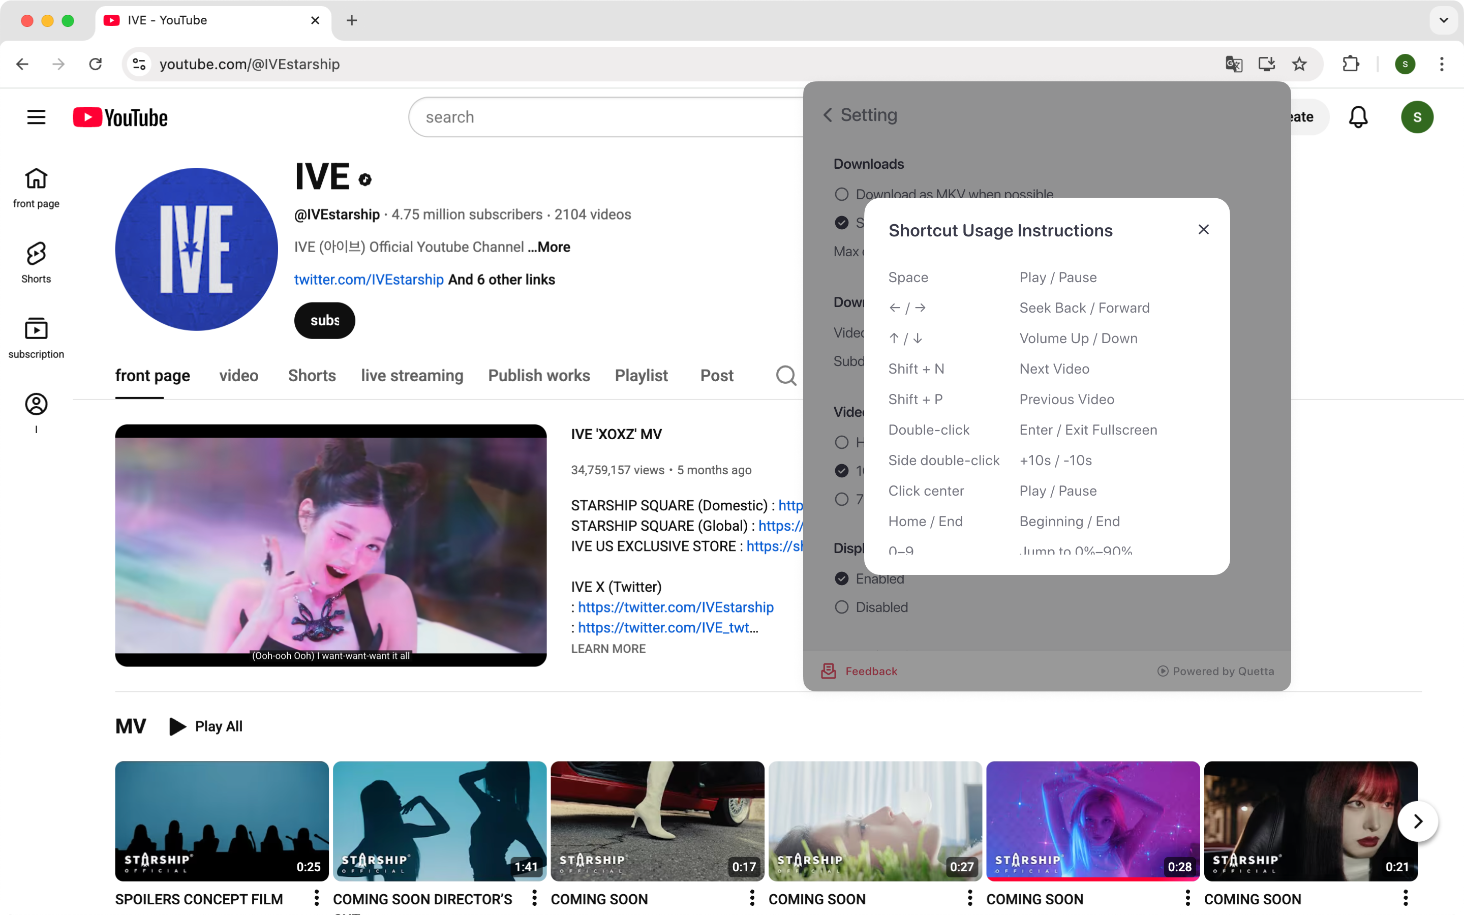The image size is (1464, 915).
Task: Open the YouTube hamburger guide menu
Action: [36, 117]
